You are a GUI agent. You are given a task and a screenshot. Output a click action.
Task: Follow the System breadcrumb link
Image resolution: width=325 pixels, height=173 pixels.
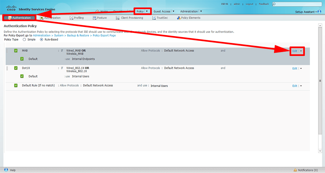pyautogui.click(x=59, y=35)
